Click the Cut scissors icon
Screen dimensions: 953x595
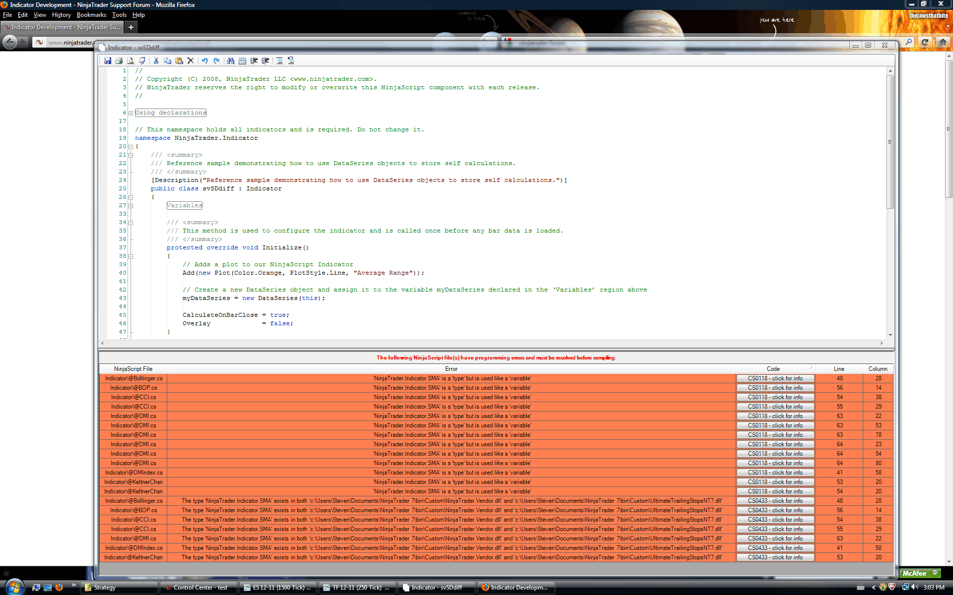(156, 60)
